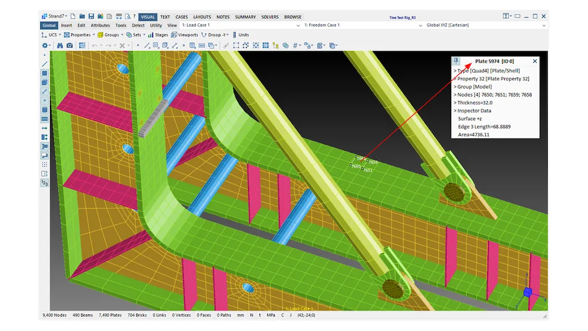Click the dot grid icon in left sidebar

tap(45, 164)
